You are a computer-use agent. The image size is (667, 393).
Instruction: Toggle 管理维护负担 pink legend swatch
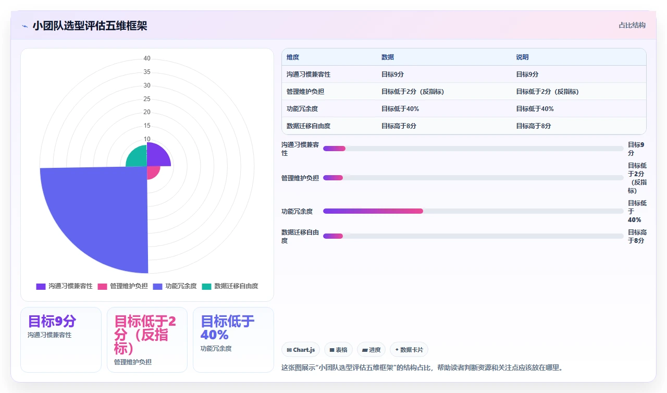click(x=102, y=286)
